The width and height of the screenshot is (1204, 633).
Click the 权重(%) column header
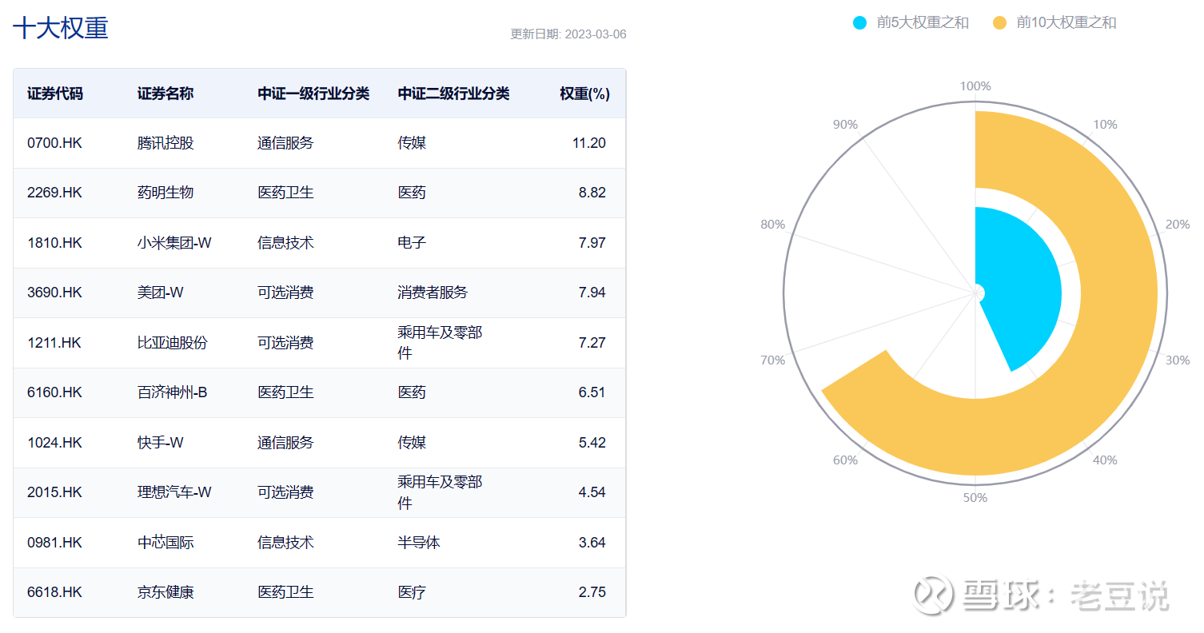pyautogui.click(x=584, y=94)
